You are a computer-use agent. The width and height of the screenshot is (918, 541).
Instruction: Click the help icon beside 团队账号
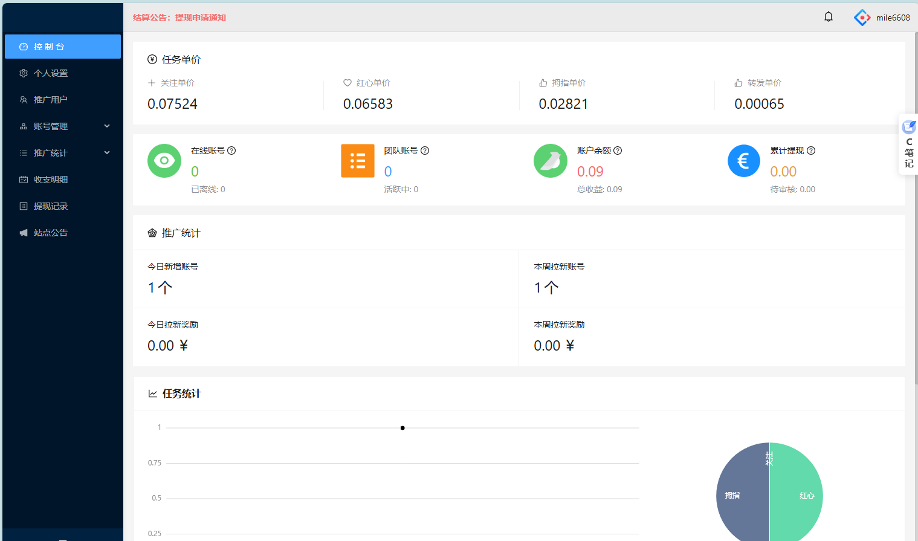[x=425, y=151]
